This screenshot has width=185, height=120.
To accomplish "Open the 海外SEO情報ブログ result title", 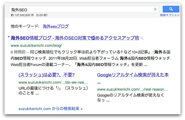I will [75, 38].
